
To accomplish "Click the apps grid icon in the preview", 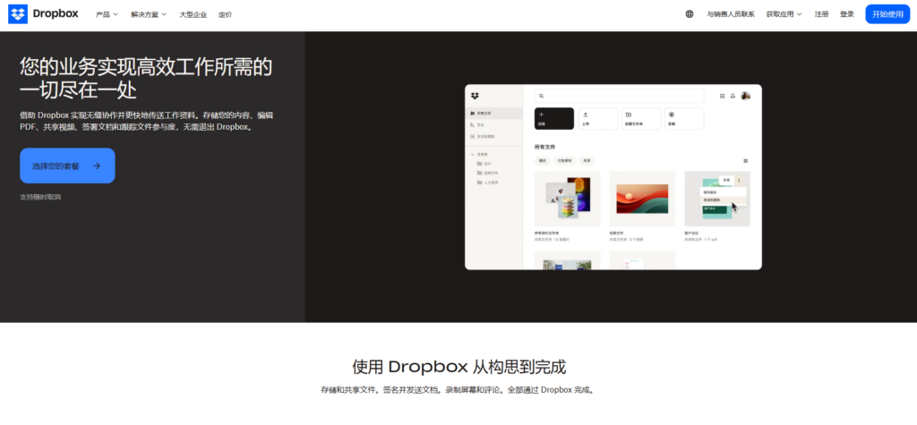I will [723, 96].
